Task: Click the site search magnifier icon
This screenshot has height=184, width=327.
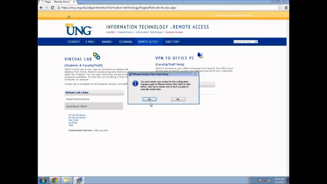Action: pos(256,42)
